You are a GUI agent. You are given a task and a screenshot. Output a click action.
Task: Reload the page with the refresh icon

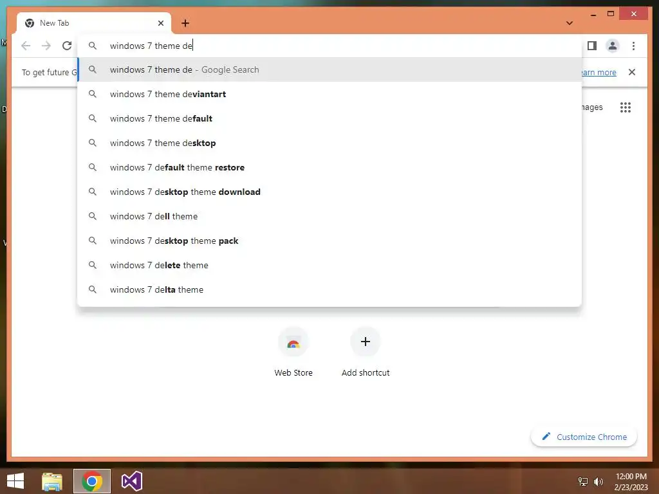pyautogui.click(x=67, y=46)
